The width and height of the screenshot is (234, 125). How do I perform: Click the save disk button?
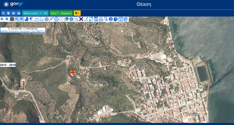point(19,13)
